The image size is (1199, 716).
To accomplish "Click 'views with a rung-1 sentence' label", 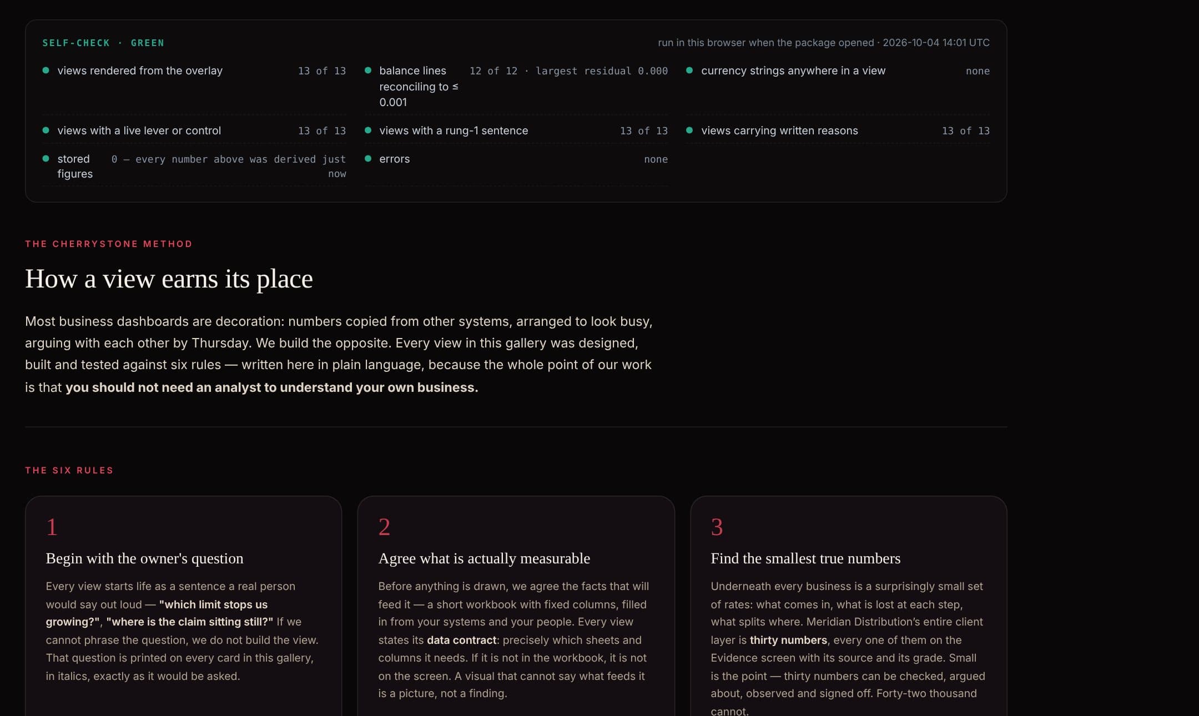I will coord(454,130).
